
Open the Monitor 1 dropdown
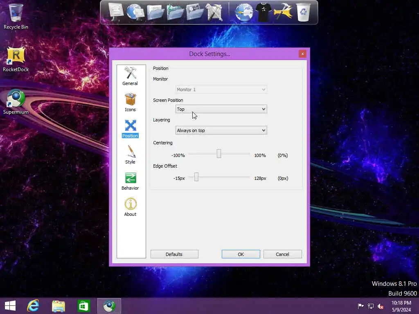point(221,90)
